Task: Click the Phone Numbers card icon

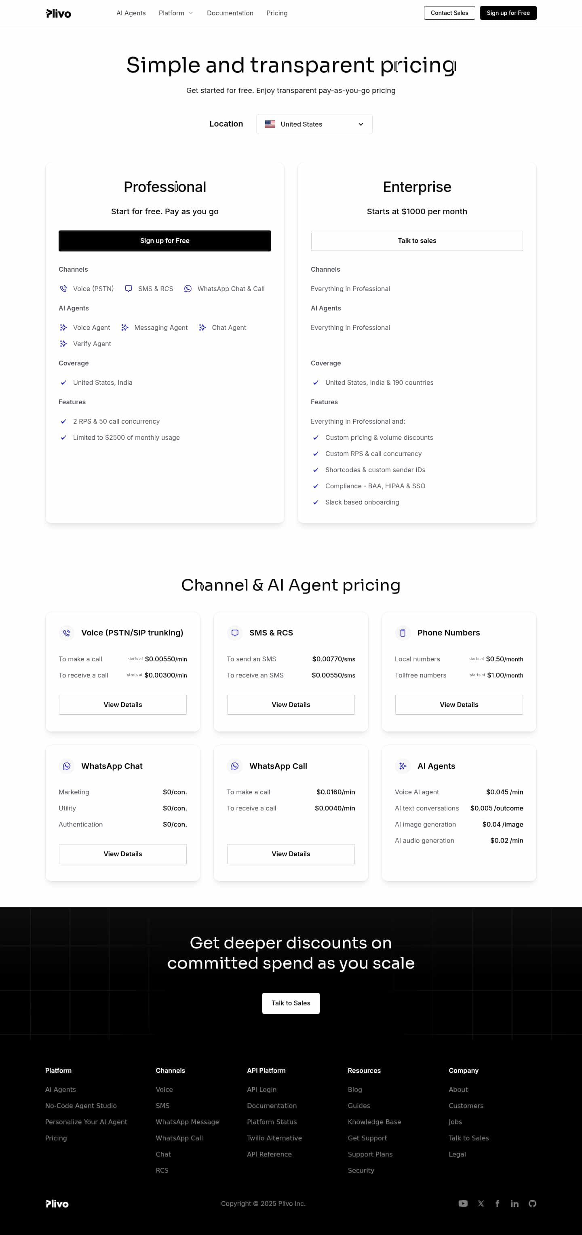Action: coord(403,633)
